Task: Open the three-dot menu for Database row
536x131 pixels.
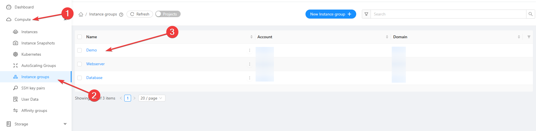Action: point(249,78)
